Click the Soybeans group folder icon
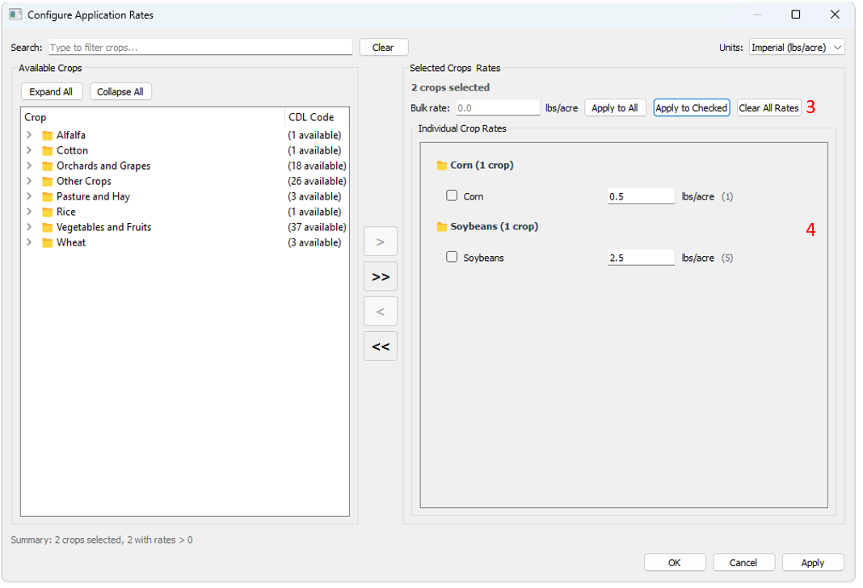863x588 pixels. [x=442, y=227]
